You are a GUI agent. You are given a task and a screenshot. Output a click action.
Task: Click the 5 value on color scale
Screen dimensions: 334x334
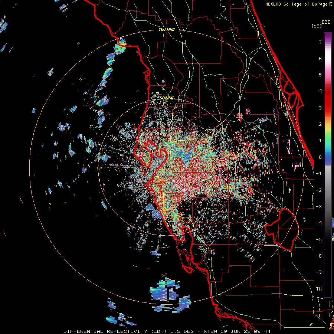coord(320,75)
